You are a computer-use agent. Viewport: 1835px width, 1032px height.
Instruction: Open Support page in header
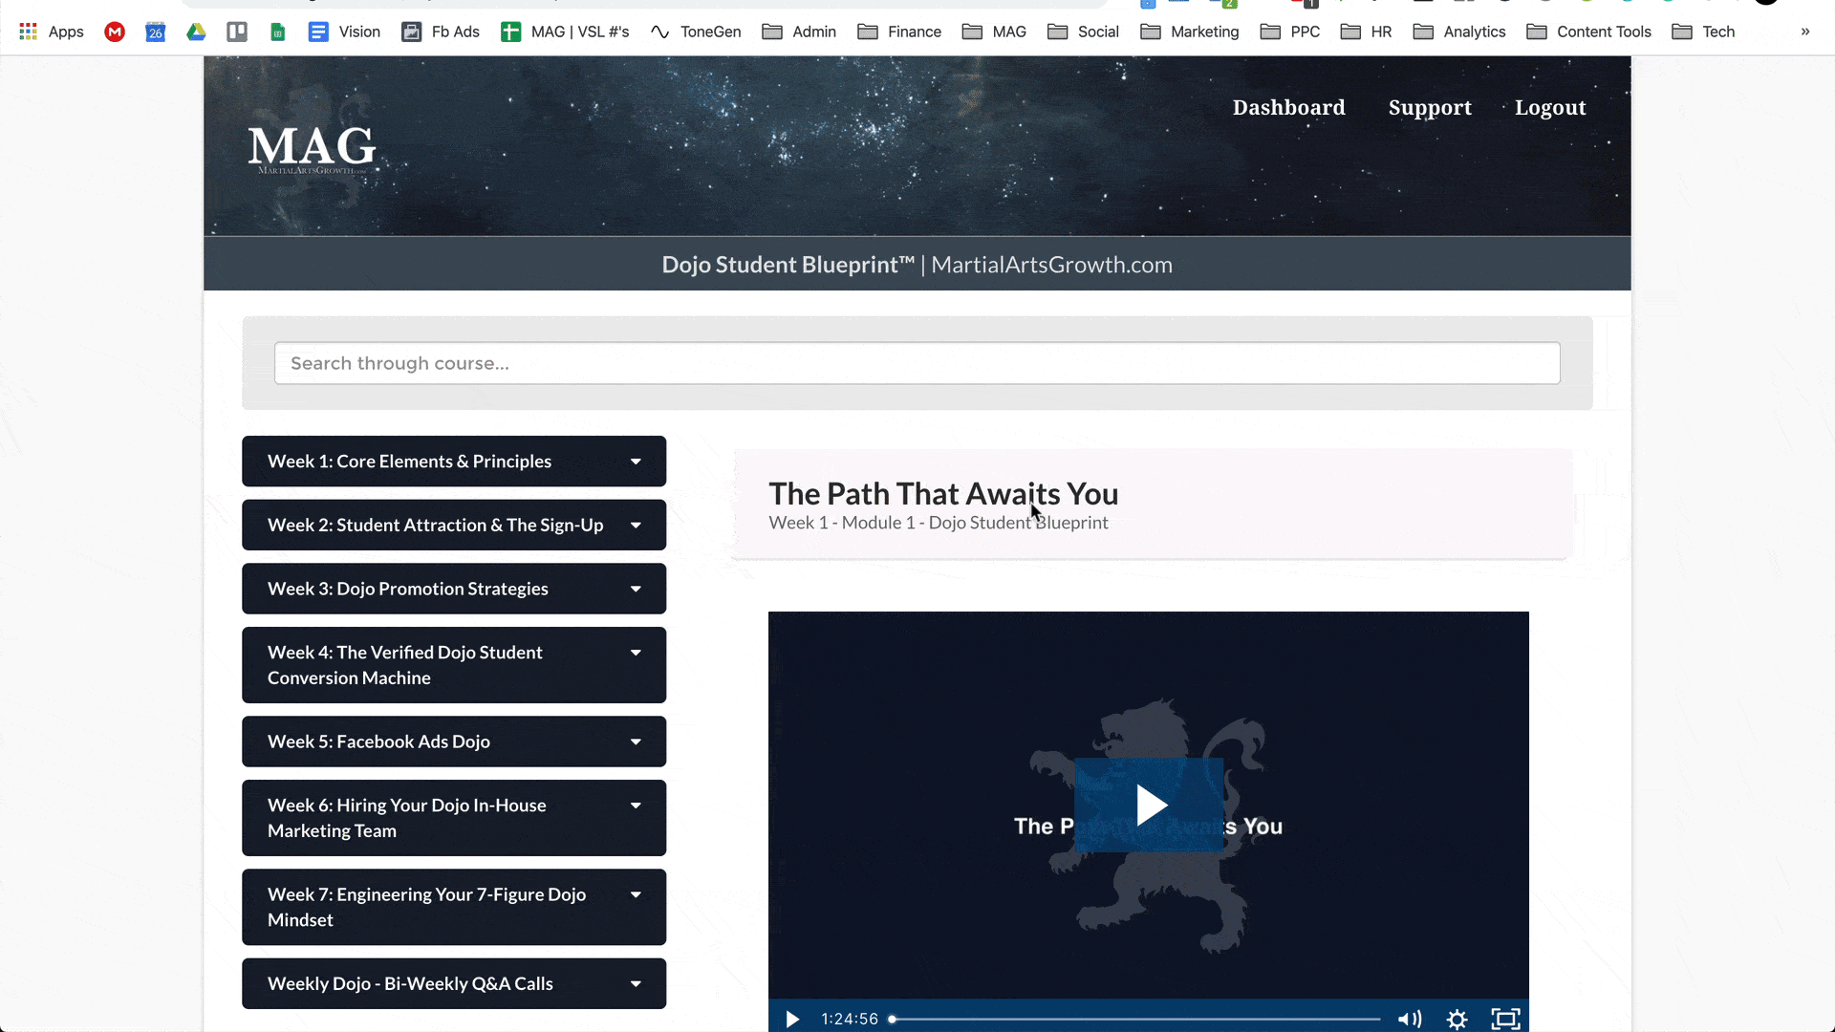(x=1430, y=108)
